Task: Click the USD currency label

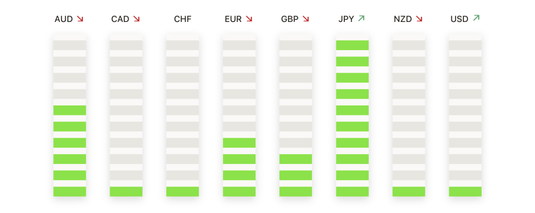Action: click(x=459, y=19)
